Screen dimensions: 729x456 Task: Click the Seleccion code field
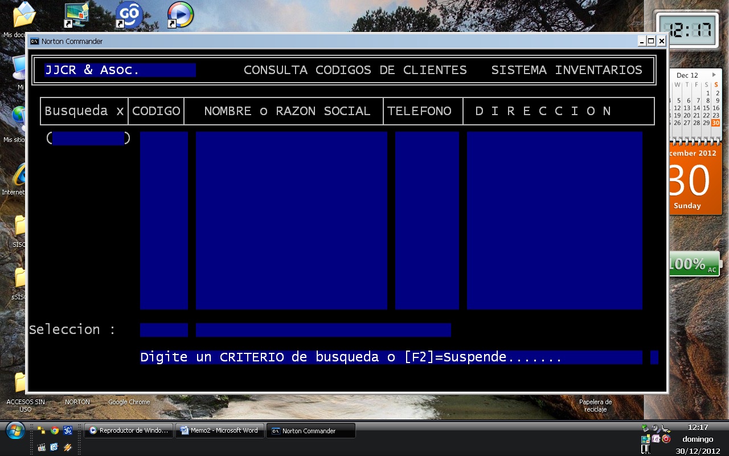coord(164,330)
